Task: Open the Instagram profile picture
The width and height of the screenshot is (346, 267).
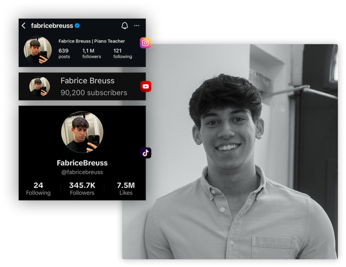Action: (38, 50)
